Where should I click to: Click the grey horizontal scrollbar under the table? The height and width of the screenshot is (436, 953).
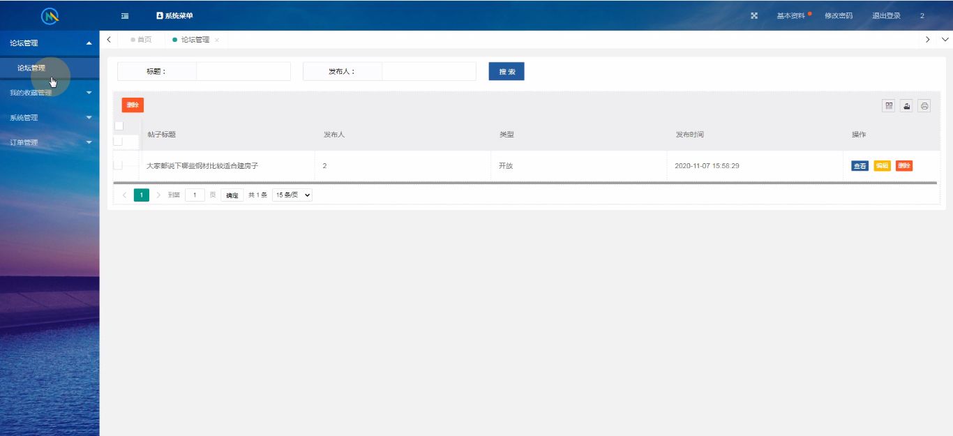(525, 183)
